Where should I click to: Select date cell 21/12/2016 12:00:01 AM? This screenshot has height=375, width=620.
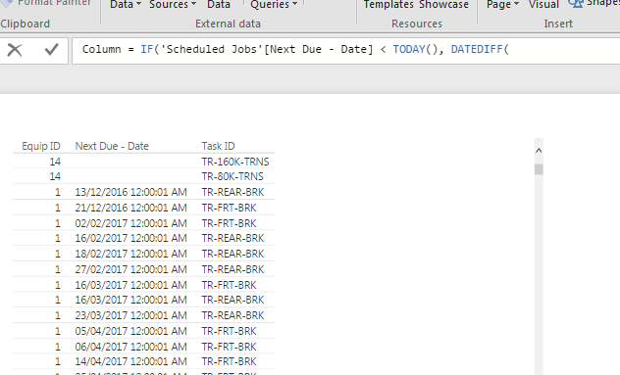pos(130,208)
